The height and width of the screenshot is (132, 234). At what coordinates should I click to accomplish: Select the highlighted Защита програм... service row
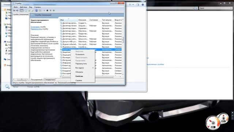coord(91,49)
